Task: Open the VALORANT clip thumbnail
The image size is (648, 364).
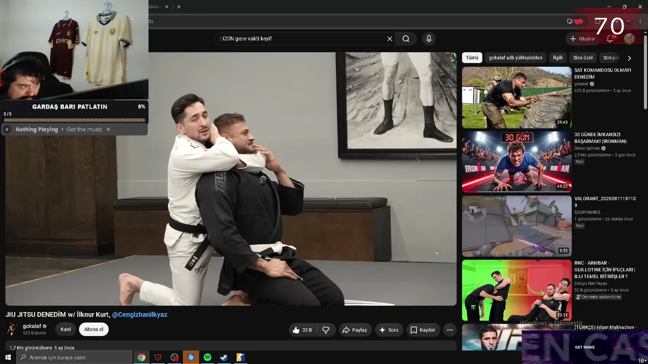Action: point(516,226)
